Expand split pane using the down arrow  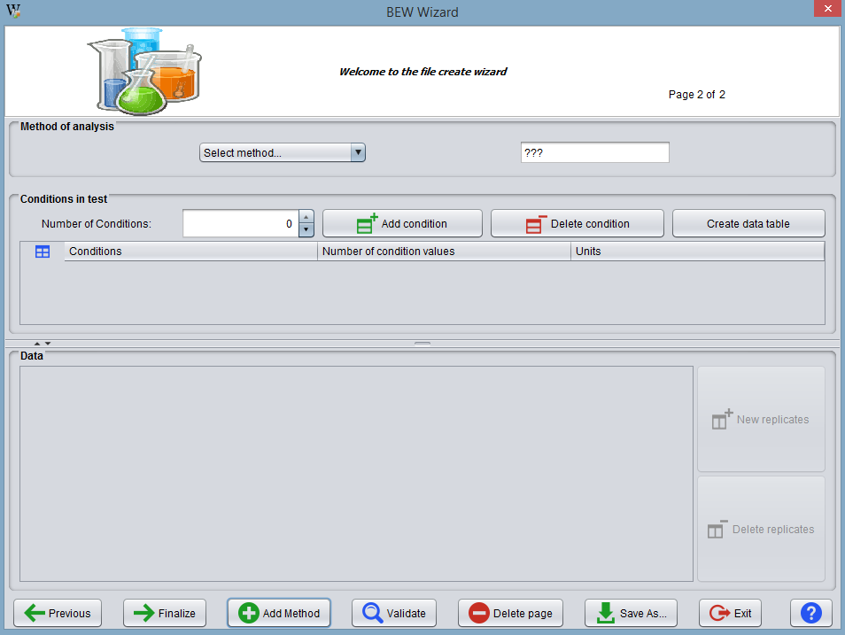tap(48, 344)
